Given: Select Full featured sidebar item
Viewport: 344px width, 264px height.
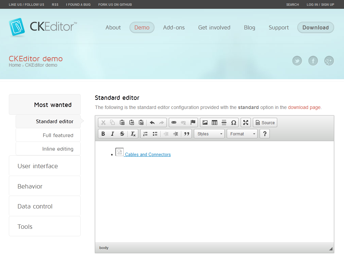Looking at the screenshot, I should [48, 135].
